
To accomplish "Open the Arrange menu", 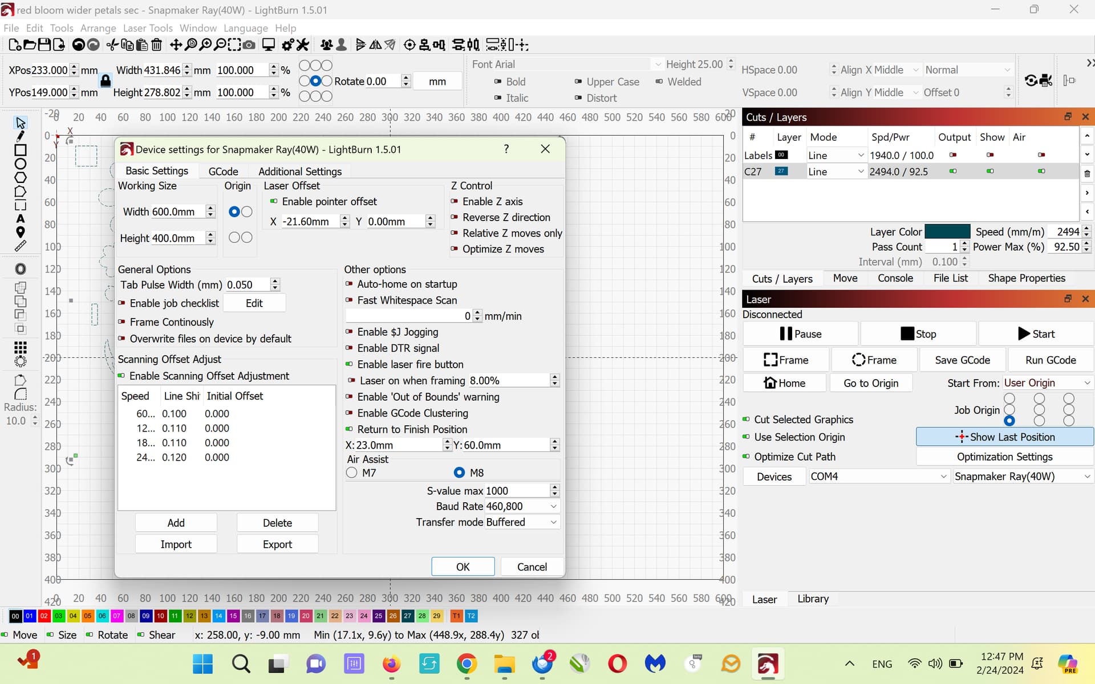I will 98,28.
